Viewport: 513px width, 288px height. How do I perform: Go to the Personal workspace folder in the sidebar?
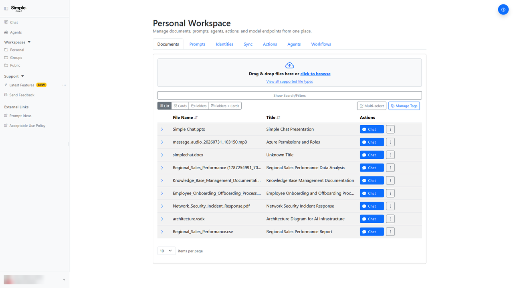pos(14,50)
